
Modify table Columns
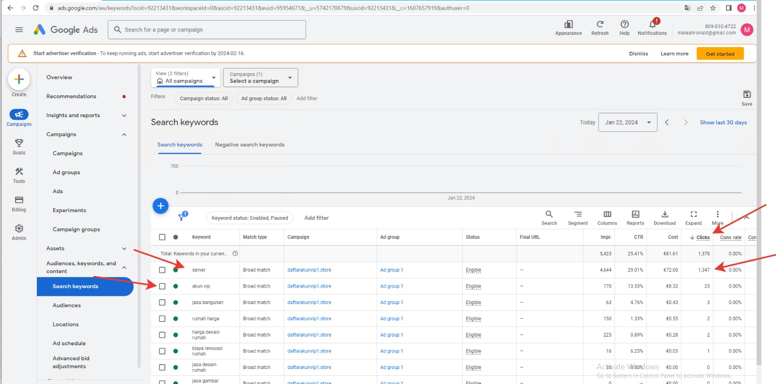(x=607, y=214)
